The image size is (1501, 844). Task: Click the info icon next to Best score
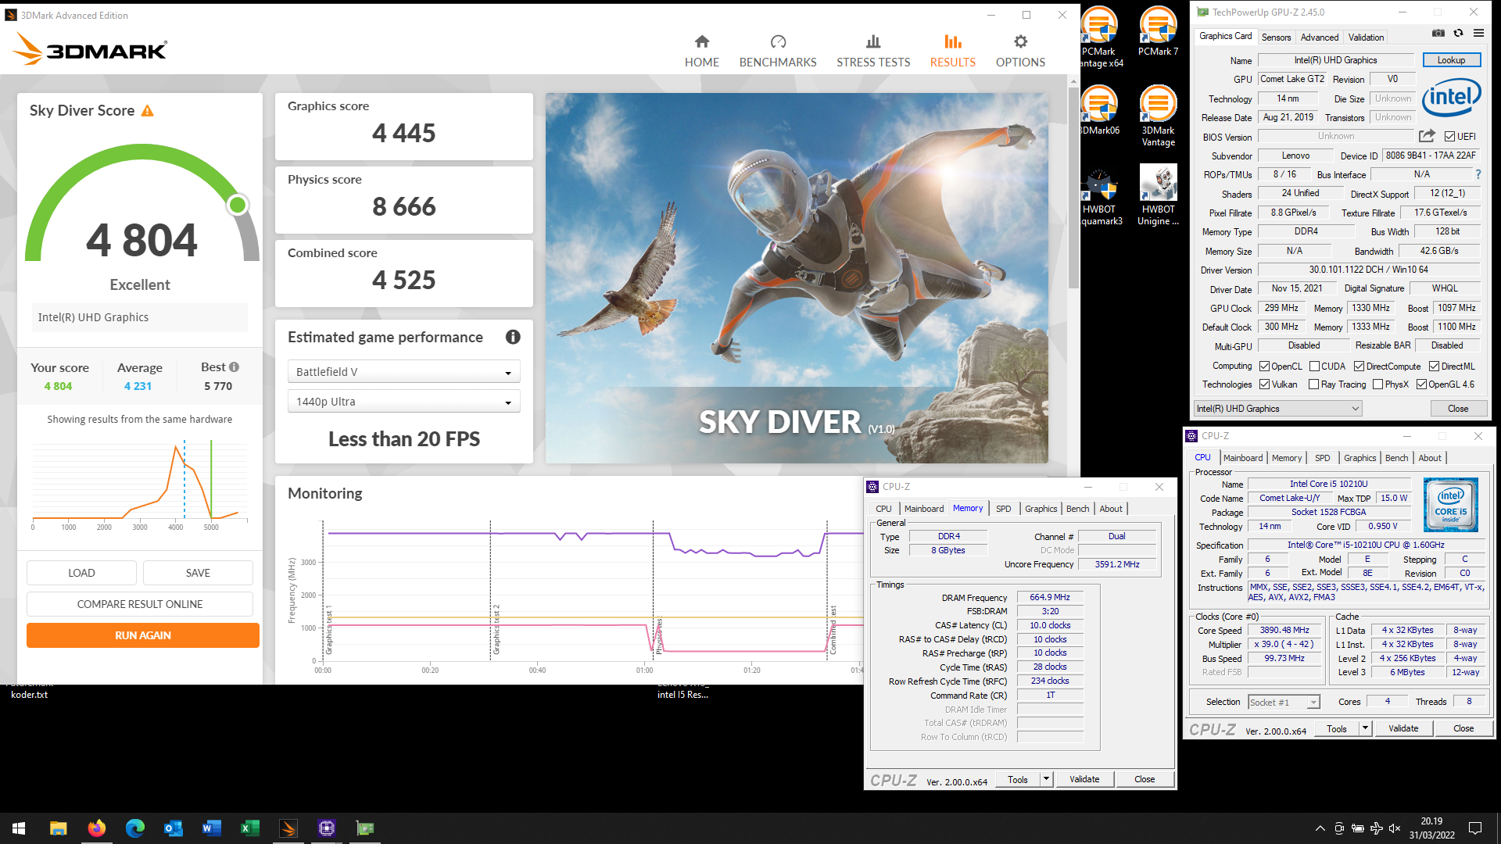[234, 367]
